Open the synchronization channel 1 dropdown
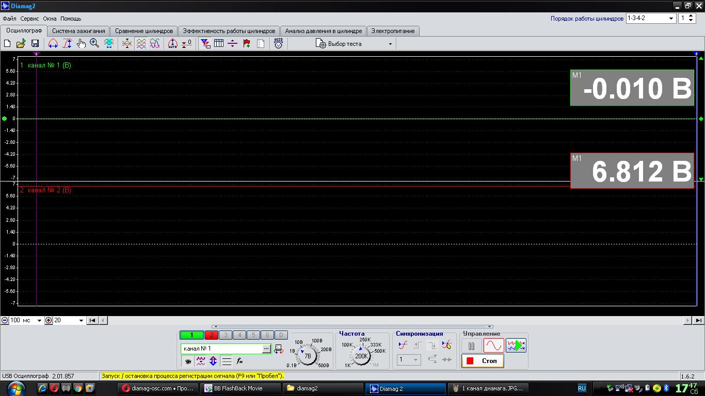 point(408,359)
